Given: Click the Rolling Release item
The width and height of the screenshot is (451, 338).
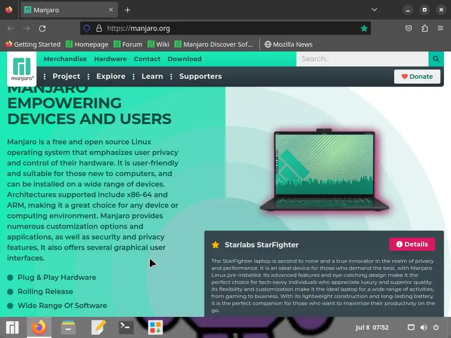Looking at the screenshot, I should pos(45,291).
